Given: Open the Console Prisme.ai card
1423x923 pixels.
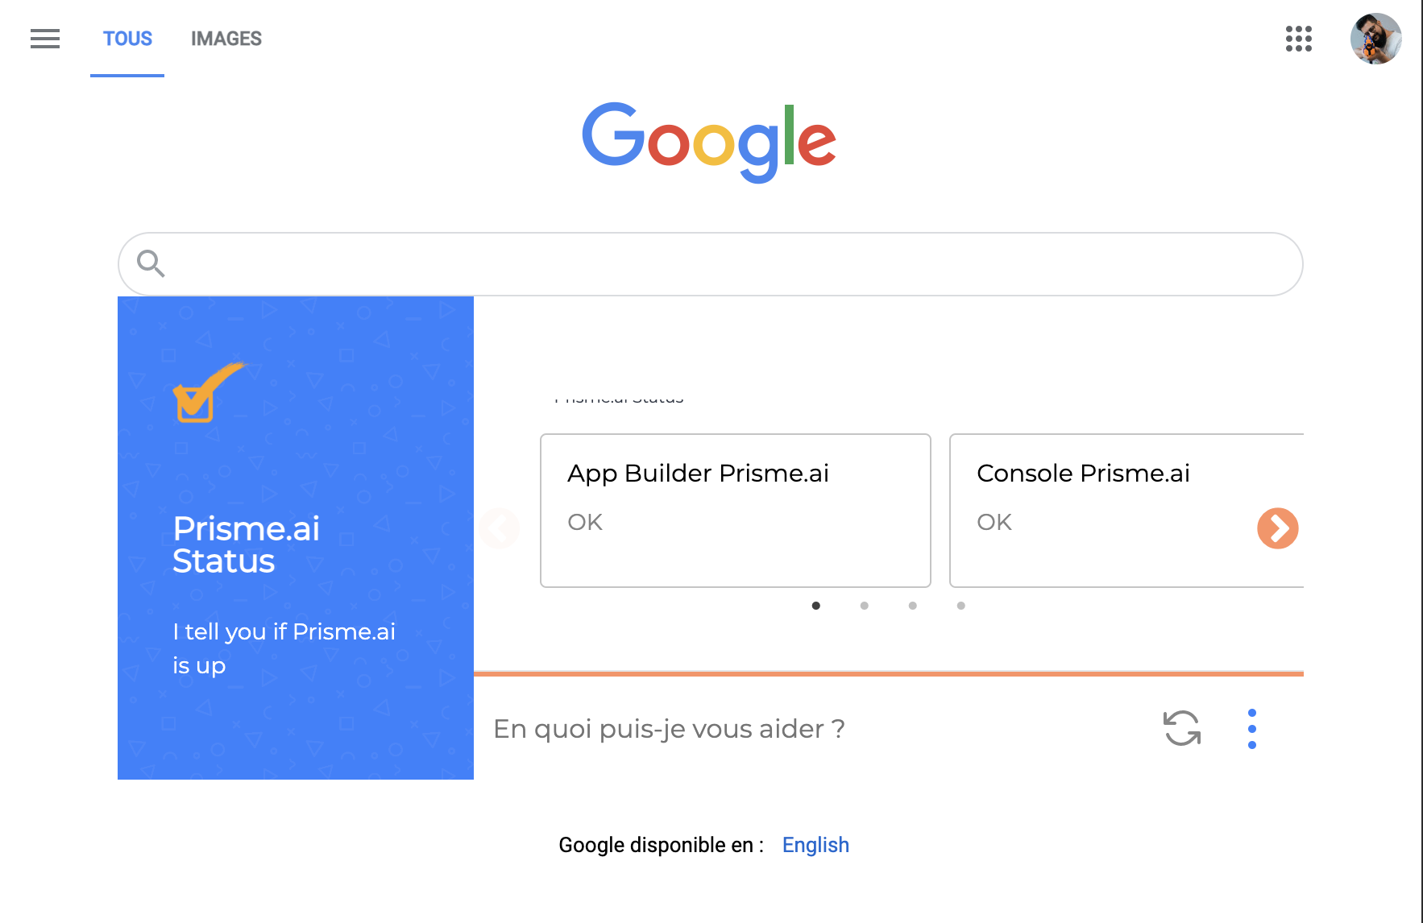Looking at the screenshot, I should coord(1126,511).
